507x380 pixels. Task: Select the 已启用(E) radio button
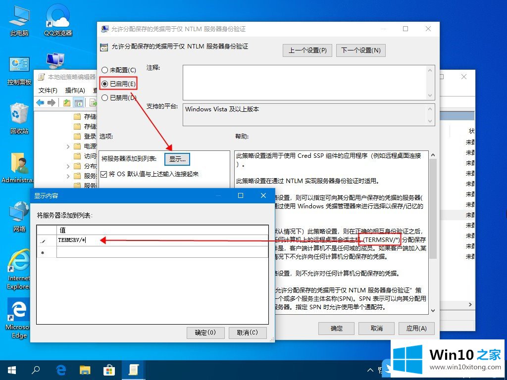point(105,84)
